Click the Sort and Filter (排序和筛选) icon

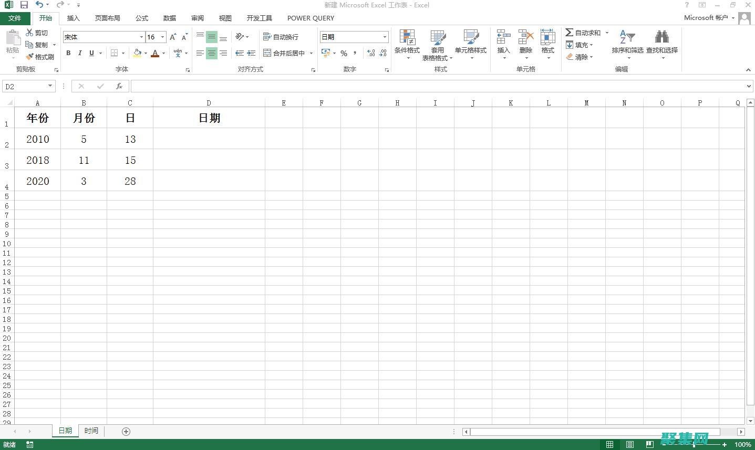(627, 38)
